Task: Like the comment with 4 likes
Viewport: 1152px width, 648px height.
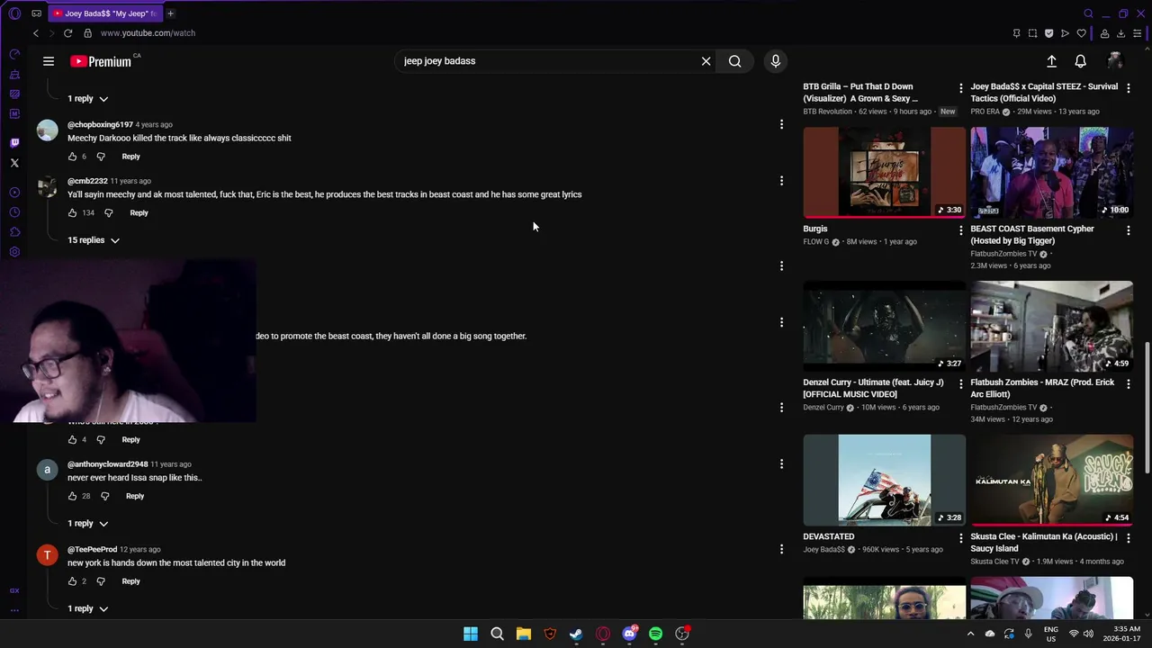Action: (72, 440)
